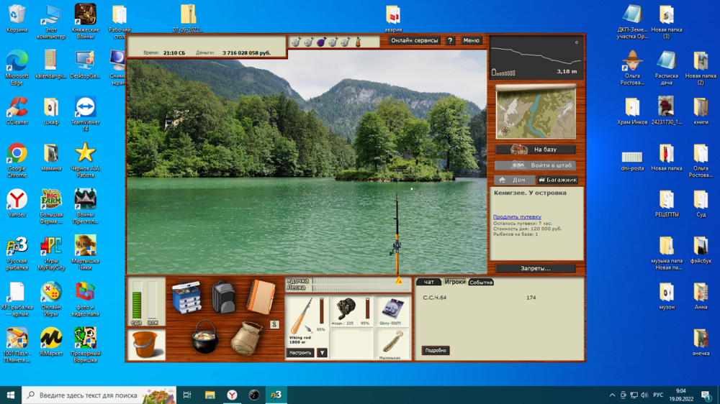Open the blue tackle box
This screenshot has width=720, height=404.
click(186, 297)
